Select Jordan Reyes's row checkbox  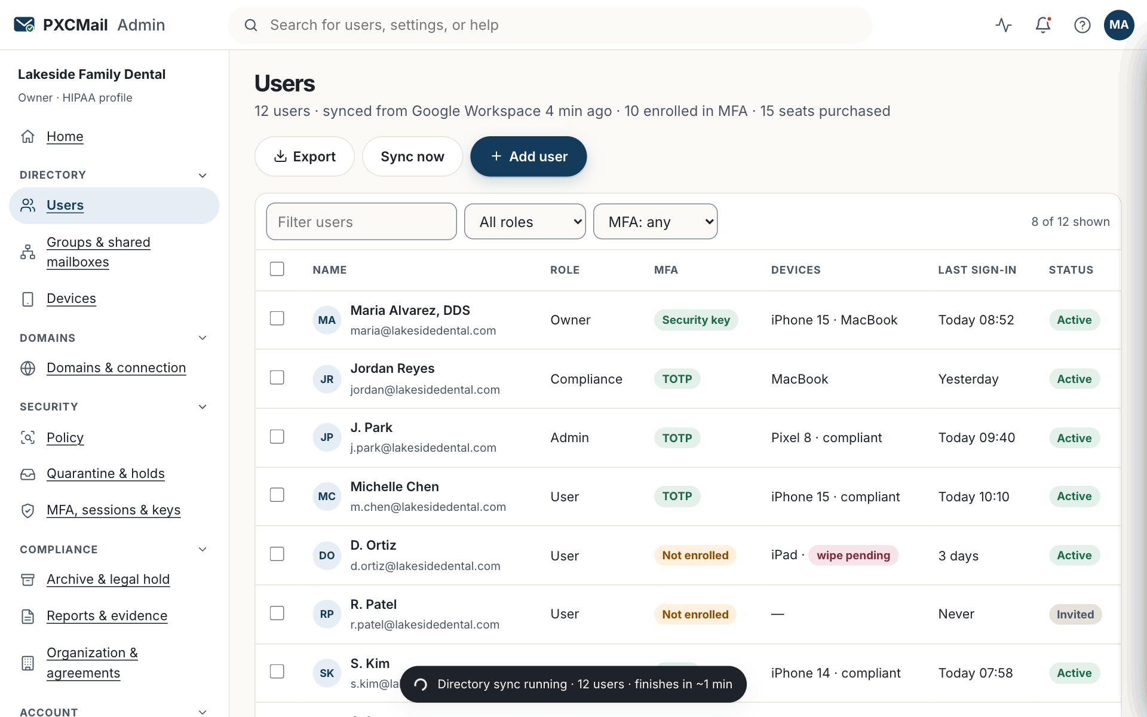(277, 378)
